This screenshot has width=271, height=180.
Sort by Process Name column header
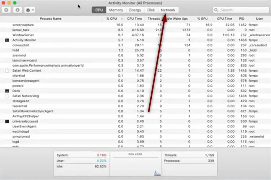point(51,19)
